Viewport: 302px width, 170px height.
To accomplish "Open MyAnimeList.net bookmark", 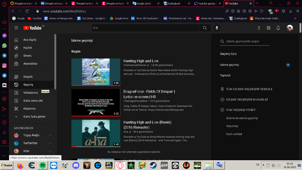I will 178,18.
